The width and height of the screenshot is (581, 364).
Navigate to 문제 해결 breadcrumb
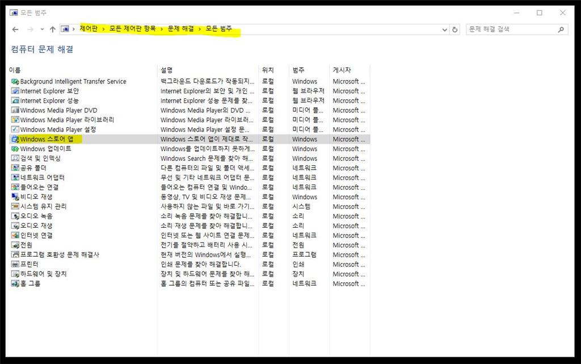click(181, 28)
